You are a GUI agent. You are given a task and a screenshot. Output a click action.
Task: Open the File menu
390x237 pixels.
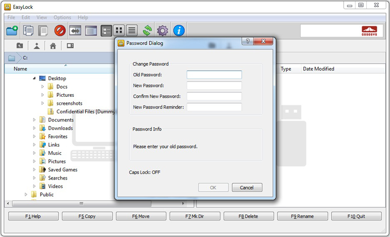(x=11, y=17)
